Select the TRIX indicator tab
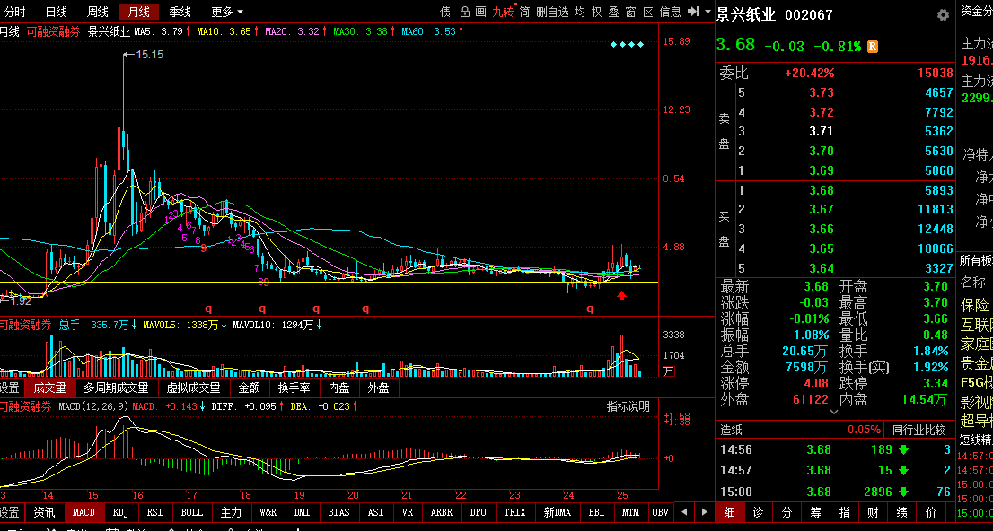The image size is (993, 531). click(514, 512)
